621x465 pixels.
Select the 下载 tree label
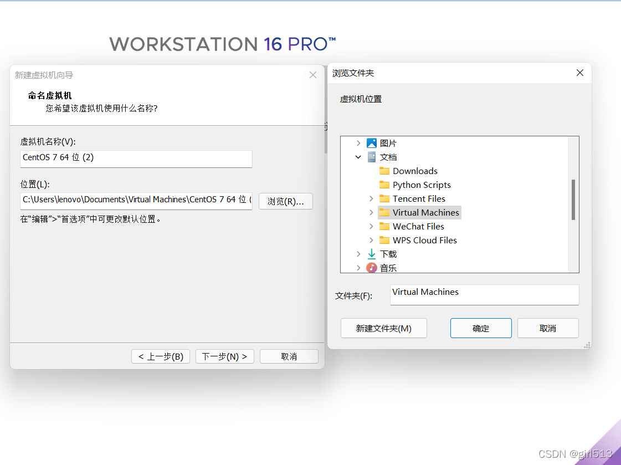coord(388,254)
